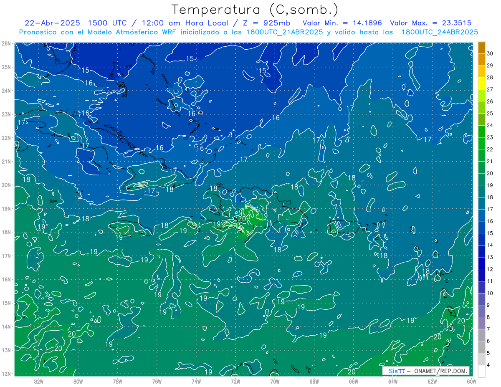501x387 pixels.
Task: Click the "25N" latitude label
Action: 6,67
